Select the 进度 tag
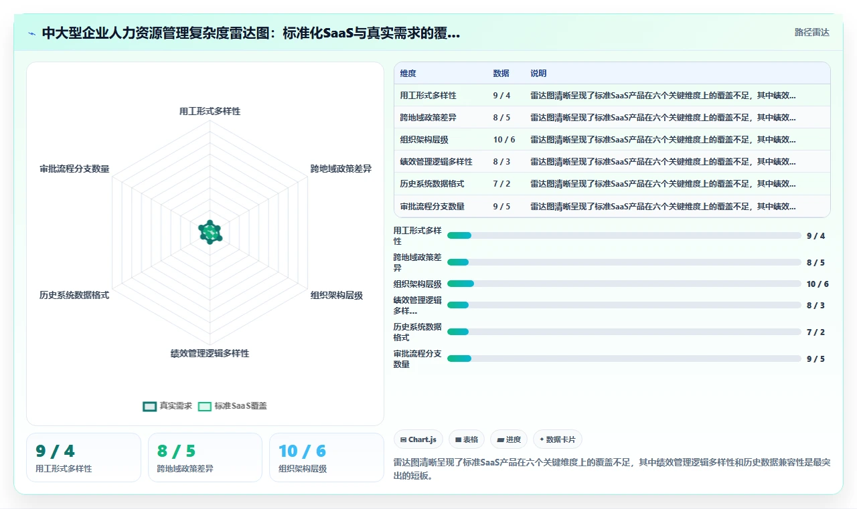Image resolution: width=857 pixels, height=509 pixels. [509, 439]
